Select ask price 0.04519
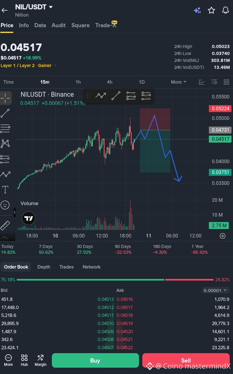The image size is (233, 374). coord(125,323)
